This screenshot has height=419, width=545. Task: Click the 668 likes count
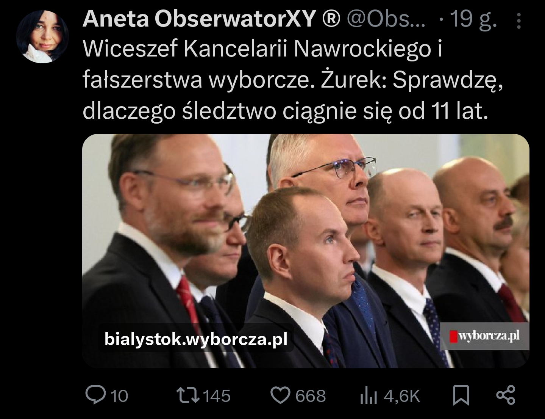click(x=311, y=396)
